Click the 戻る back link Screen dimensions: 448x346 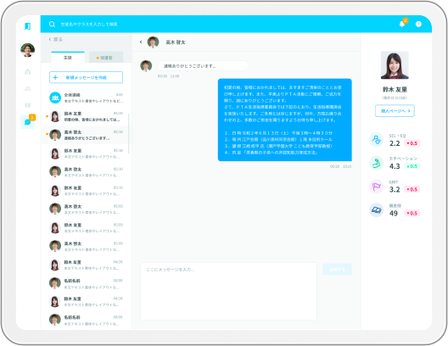[56, 39]
